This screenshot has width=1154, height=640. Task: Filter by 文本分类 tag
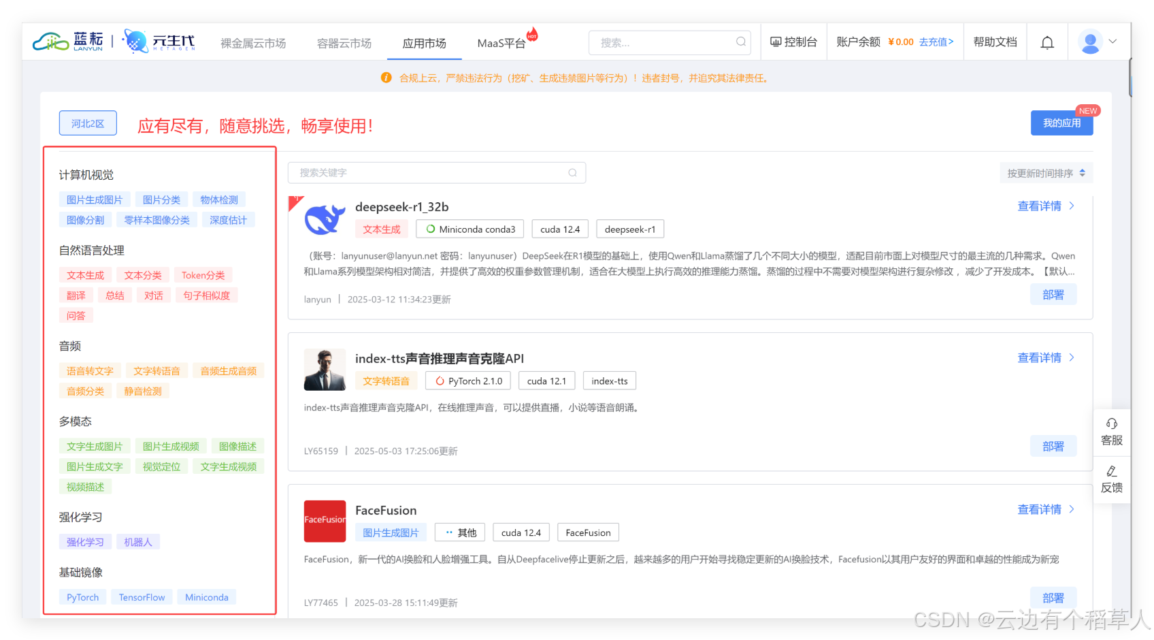point(143,275)
